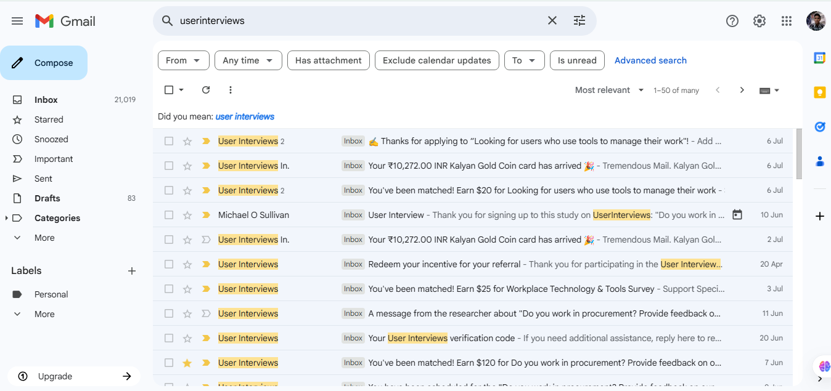Viewport: 831px width, 391px height.
Task: Unstar the Earn $120 procurement email
Action: tap(187, 363)
